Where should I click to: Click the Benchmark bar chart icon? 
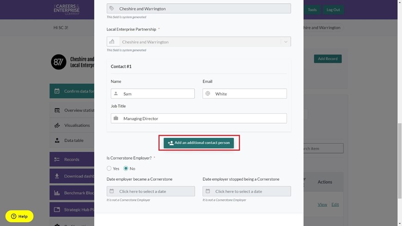point(57,193)
